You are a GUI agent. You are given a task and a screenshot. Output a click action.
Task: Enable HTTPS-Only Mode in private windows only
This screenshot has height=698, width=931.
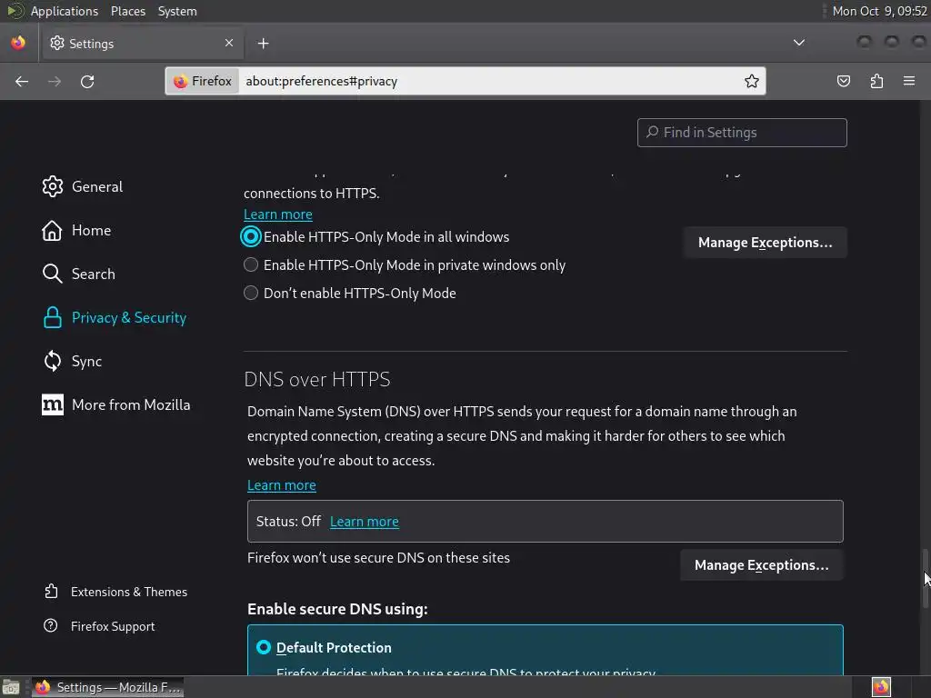251,265
